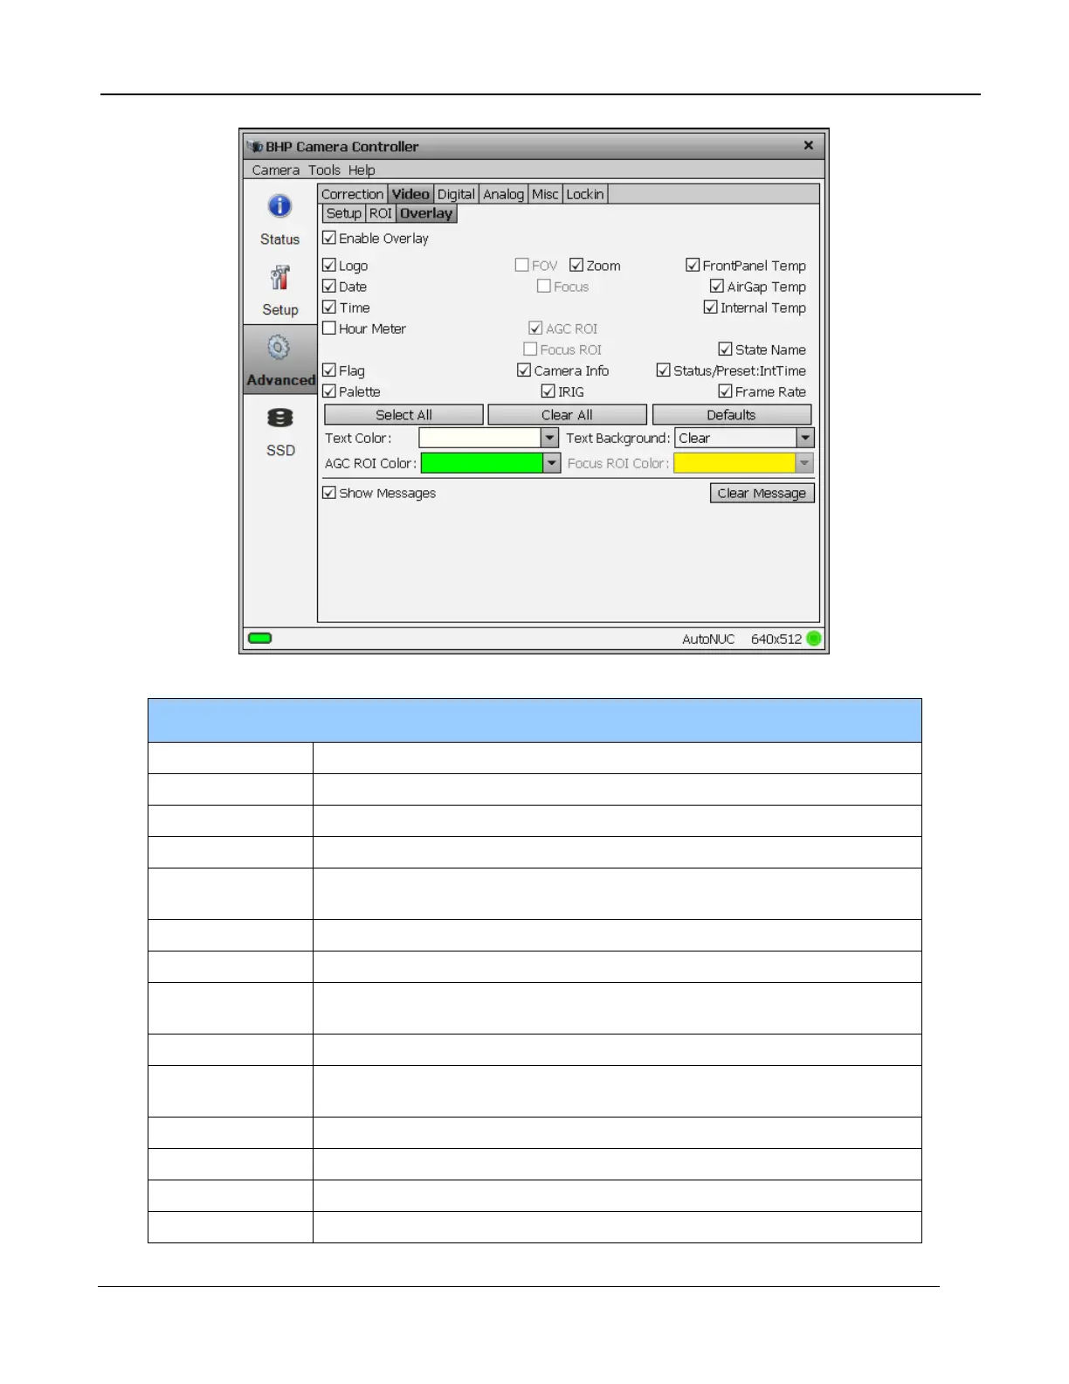
Task: Click the yellow Focus ROI Color swatch
Action: tap(734, 463)
